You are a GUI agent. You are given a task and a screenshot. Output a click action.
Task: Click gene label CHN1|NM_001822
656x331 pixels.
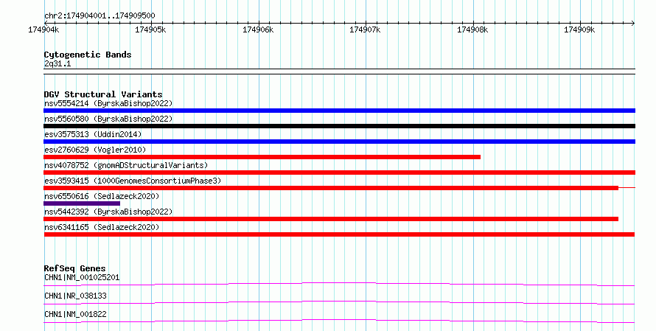click(75, 314)
